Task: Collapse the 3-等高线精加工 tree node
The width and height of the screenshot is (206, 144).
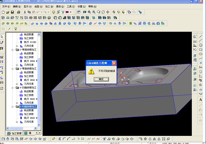Action: (x=12, y=69)
